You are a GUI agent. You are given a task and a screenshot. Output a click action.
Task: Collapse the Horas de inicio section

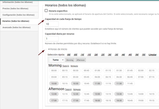coord(57,49)
